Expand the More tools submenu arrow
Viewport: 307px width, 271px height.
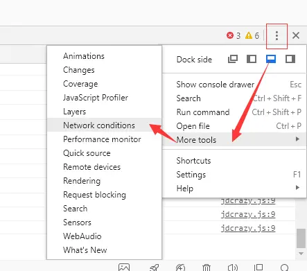(x=297, y=139)
